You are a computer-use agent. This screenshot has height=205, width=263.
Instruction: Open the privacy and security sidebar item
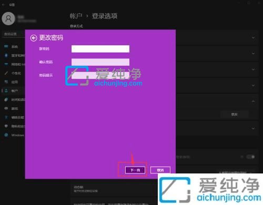pyautogui.click(x=14, y=126)
